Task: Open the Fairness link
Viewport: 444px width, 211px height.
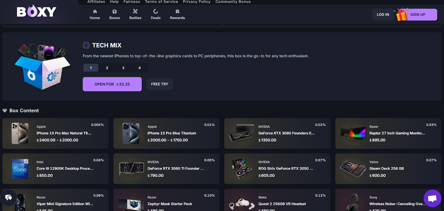Action: (132, 2)
